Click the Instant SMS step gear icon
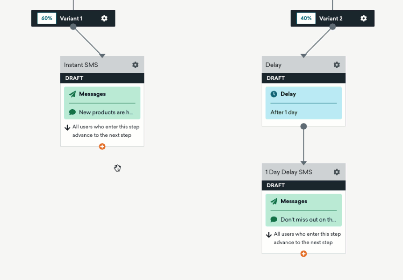 tap(135, 65)
